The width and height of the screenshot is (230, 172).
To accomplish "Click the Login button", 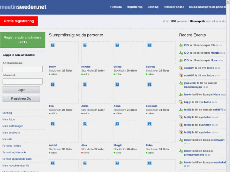I will pyautogui.click(x=21, y=90).
